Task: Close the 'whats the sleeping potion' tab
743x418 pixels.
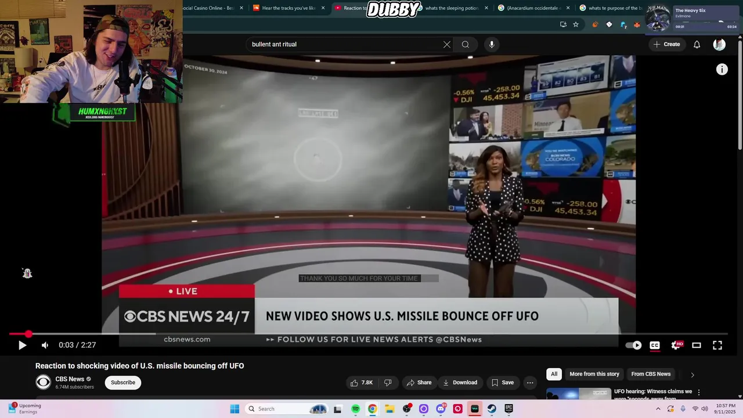Action: pyautogui.click(x=486, y=8)
